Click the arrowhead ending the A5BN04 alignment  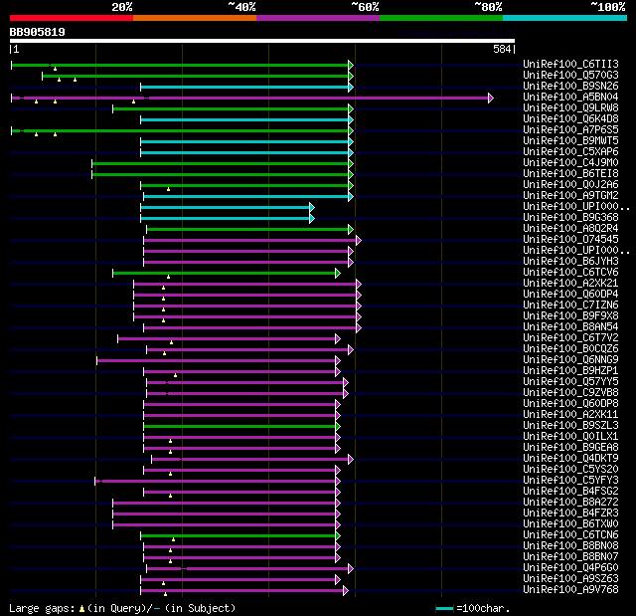pos(490,98)
